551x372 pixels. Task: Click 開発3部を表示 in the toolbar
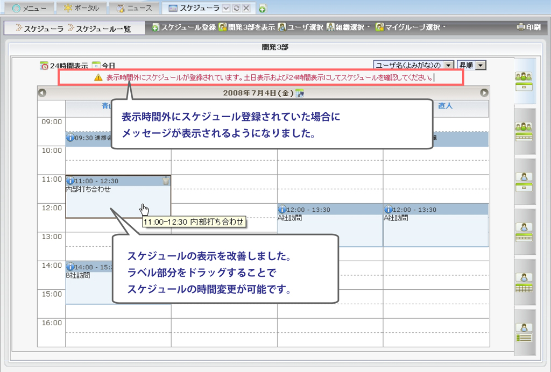coord(246,27)
